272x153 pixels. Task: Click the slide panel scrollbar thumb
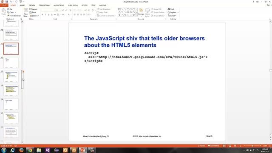pyautogui.click(x=22, y=79)
